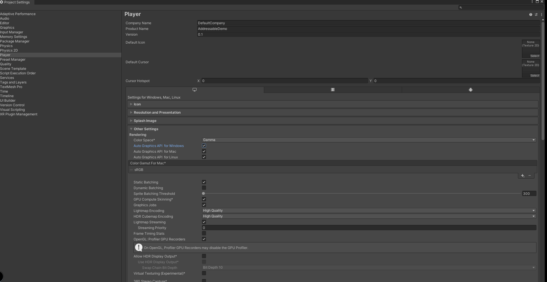Open Tags and Layers settings
Screen dimensions: 547x282
click(x=13, y=82)
